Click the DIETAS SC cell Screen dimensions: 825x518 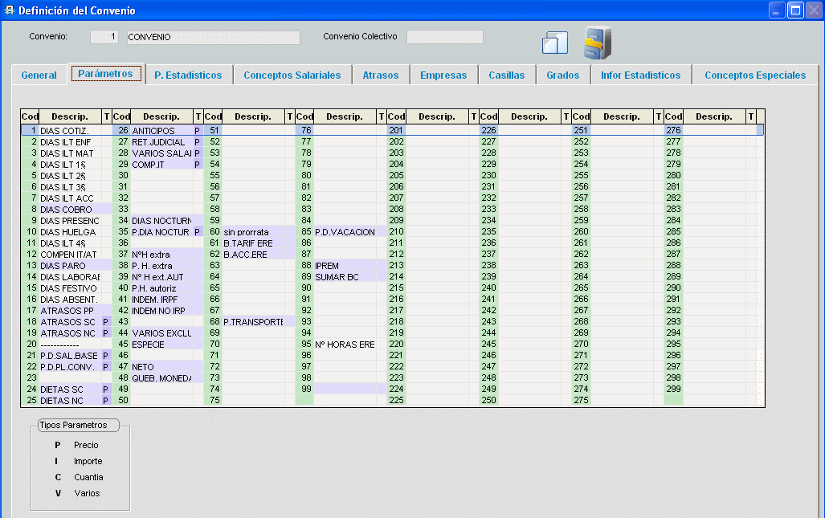[x=71, y=390]
